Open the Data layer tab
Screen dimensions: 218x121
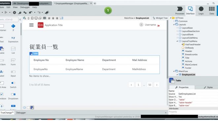pyautogui.click(x=212, y=11)
